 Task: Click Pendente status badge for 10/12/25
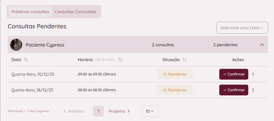pyautogui.click(x=175, y=74)
